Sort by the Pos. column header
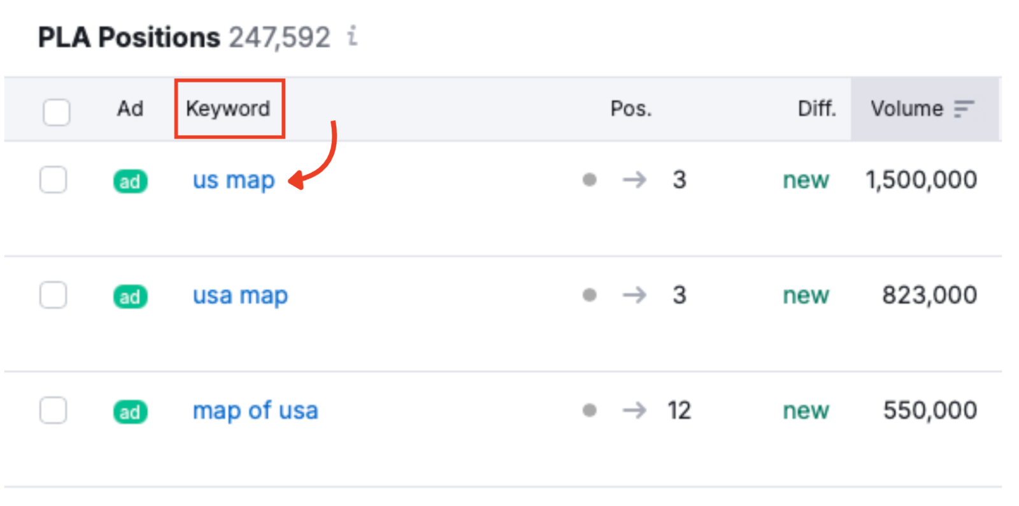 point(631,109)
